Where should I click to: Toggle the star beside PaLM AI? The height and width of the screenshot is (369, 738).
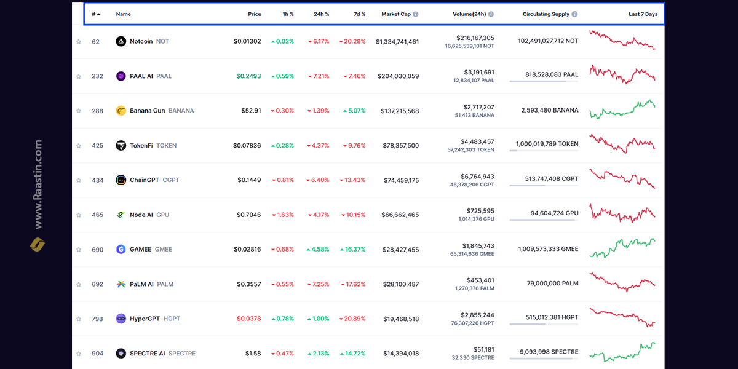tap(79, 284)
